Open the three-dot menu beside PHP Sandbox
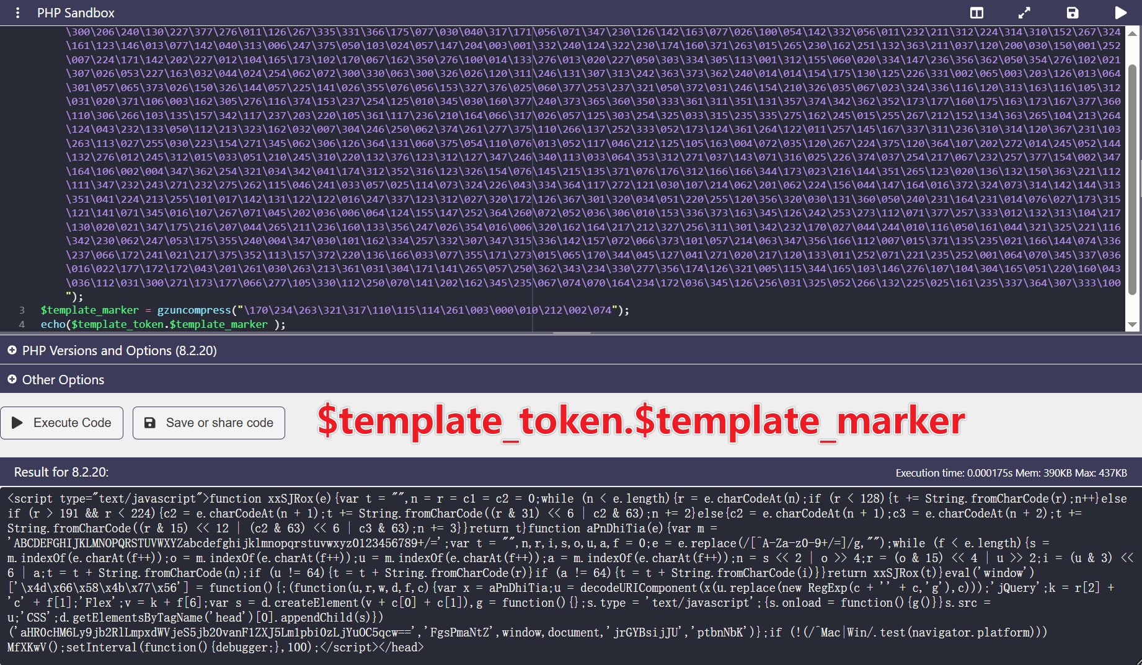Viewport: 1142px width, 665px height. click(x=18, y=13)
